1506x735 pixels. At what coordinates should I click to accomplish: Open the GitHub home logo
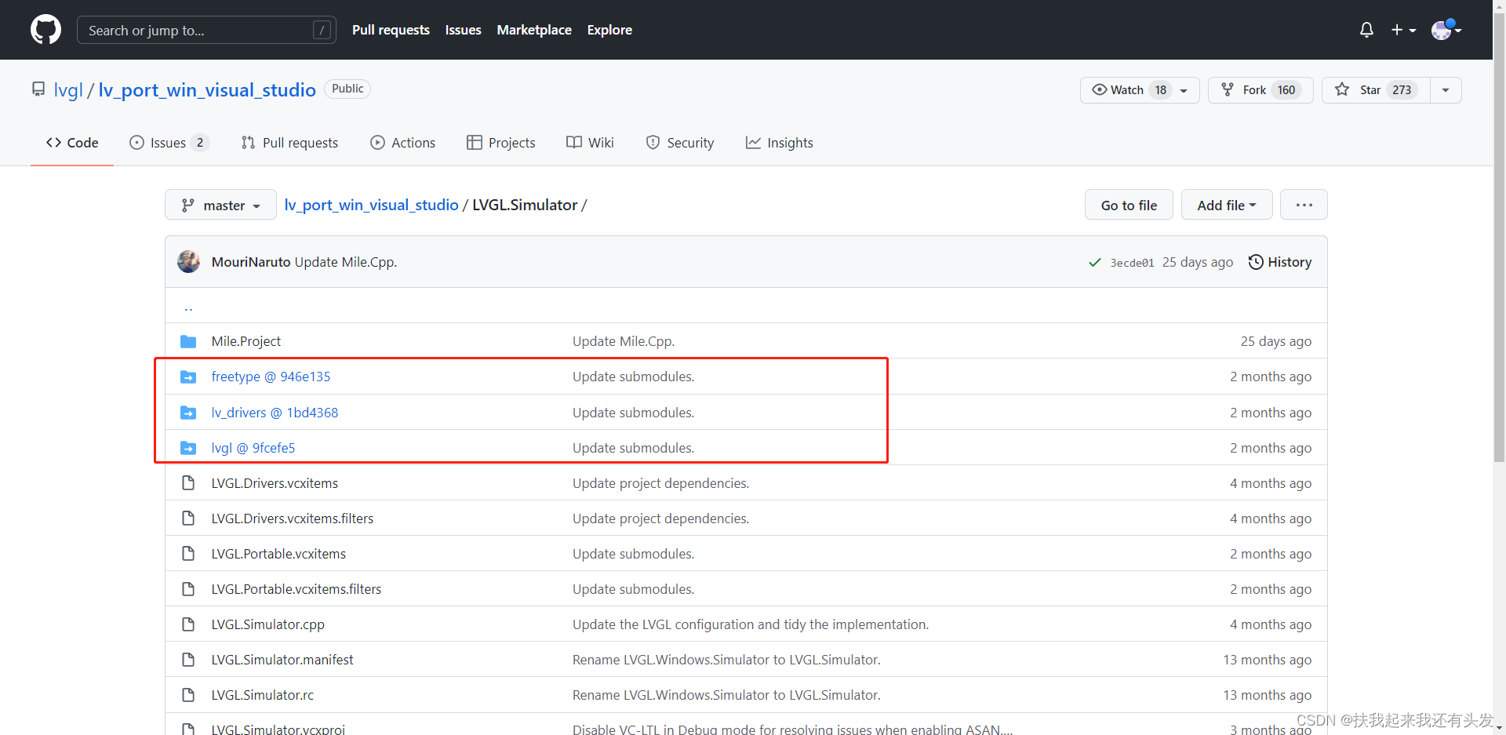(x=45, y=30)
